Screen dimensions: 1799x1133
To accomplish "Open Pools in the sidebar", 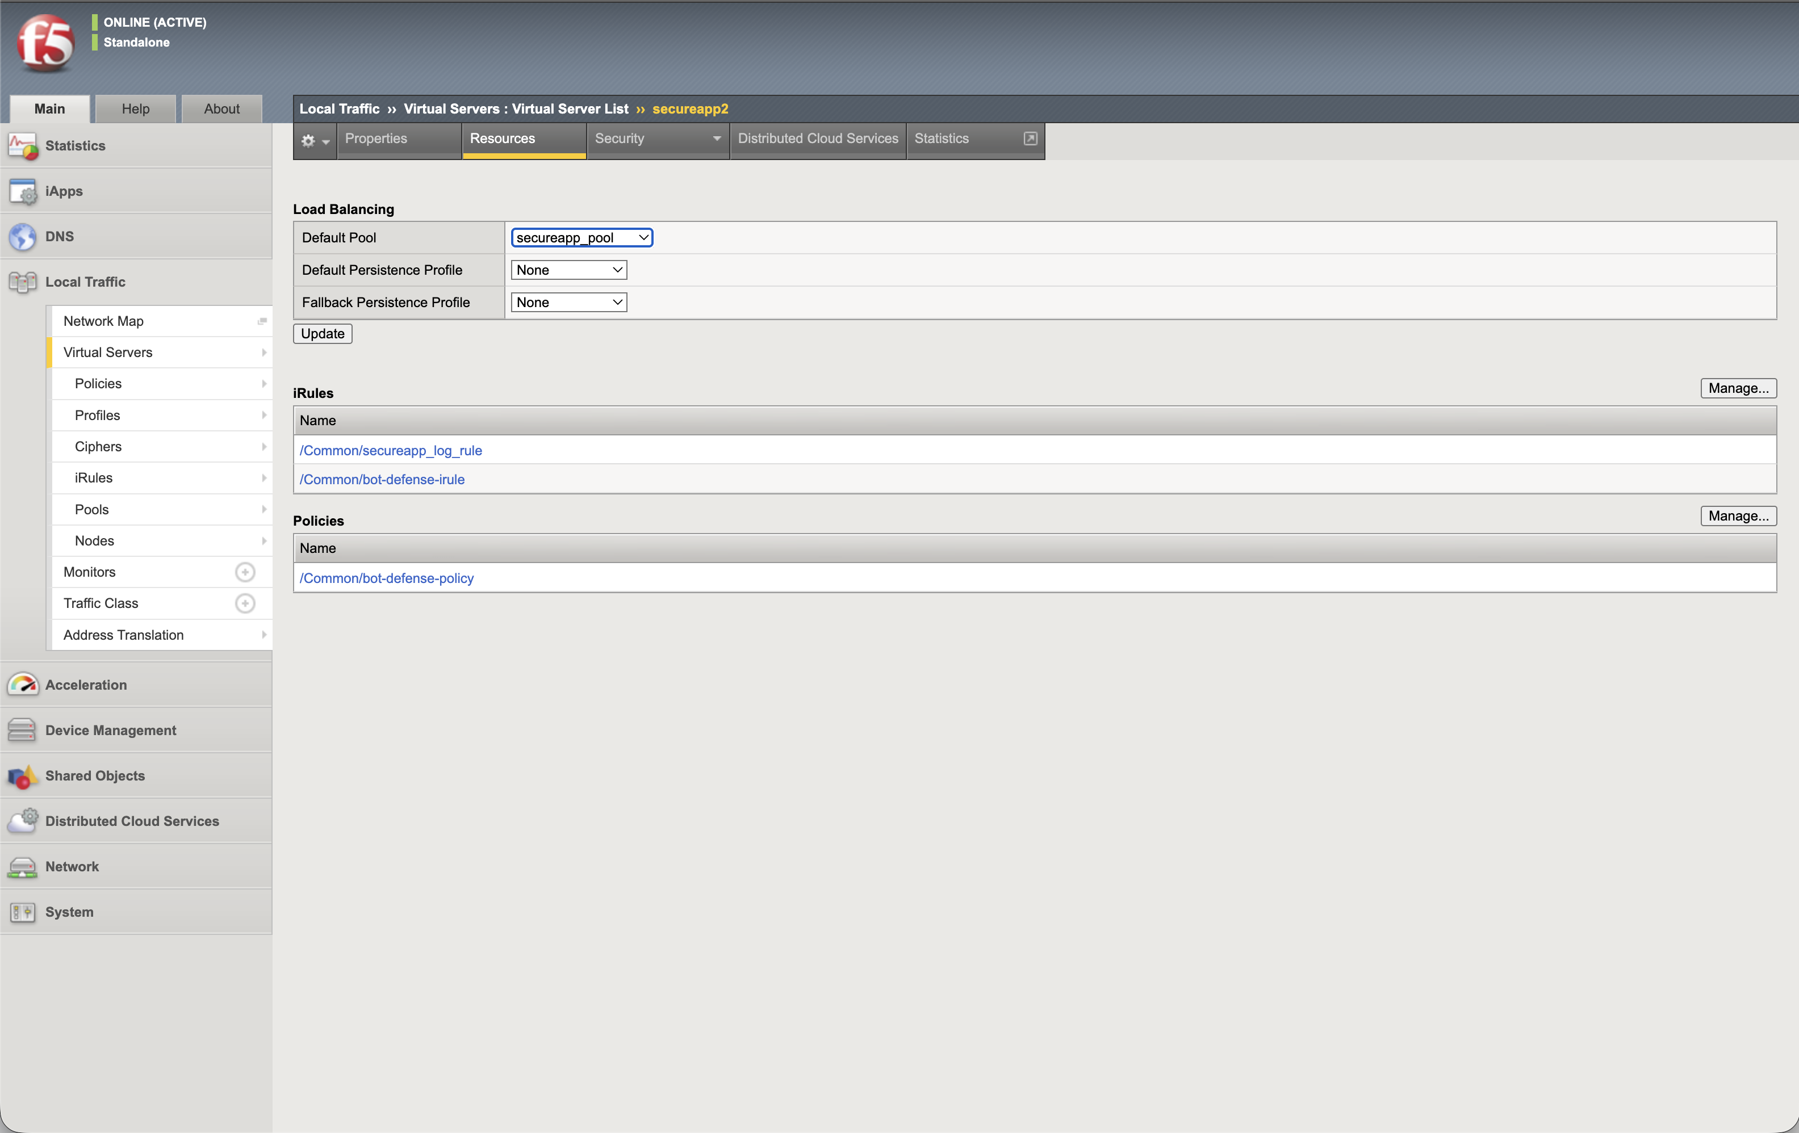I will tap(92, 509).
